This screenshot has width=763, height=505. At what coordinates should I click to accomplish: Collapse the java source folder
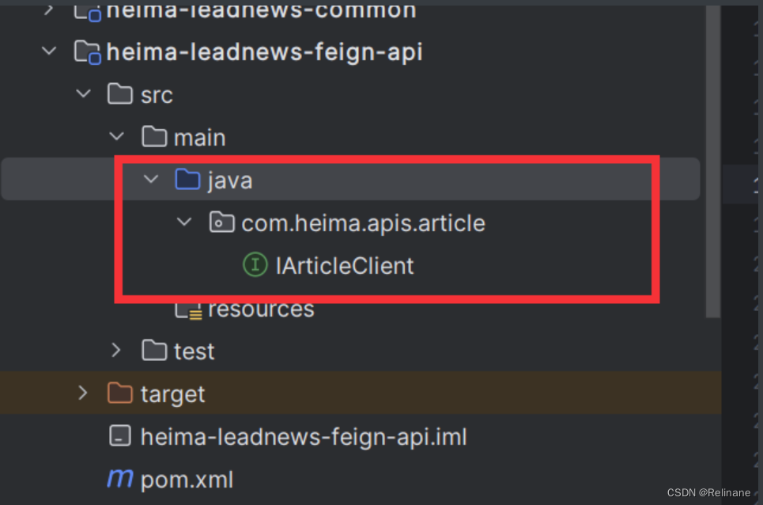pyautogui.click(x=150, y=180)
